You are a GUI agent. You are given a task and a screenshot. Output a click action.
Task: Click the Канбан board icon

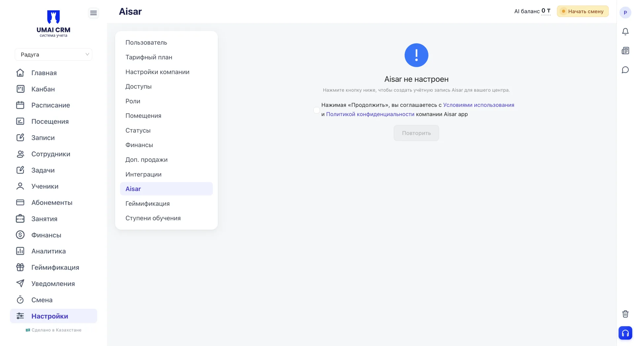[20, 89]
